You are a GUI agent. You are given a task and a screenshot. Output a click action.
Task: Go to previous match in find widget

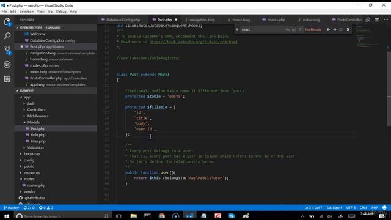329,29
